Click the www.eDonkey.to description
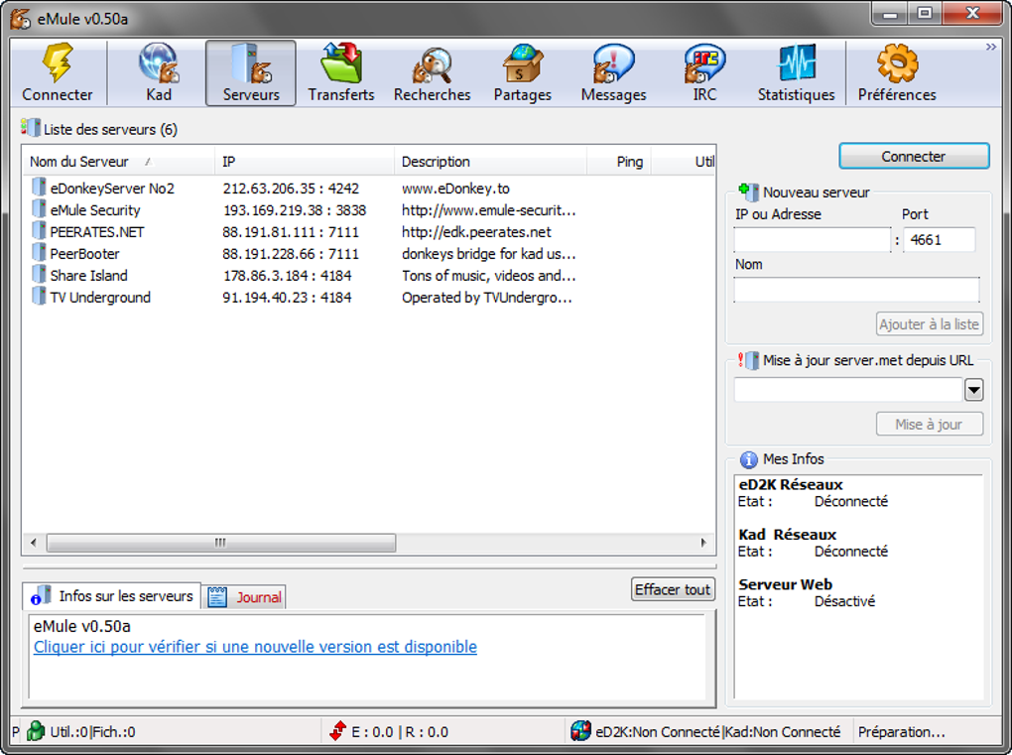 click(x=455, y=189)
